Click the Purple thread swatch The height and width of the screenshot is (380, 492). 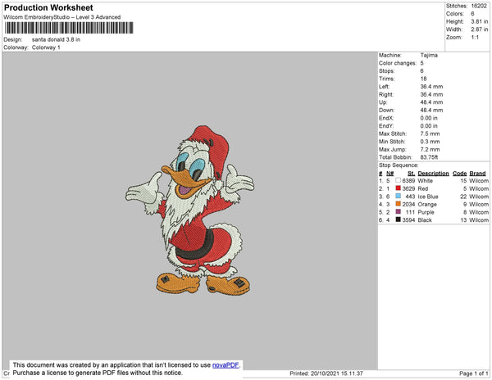point(399,212)
